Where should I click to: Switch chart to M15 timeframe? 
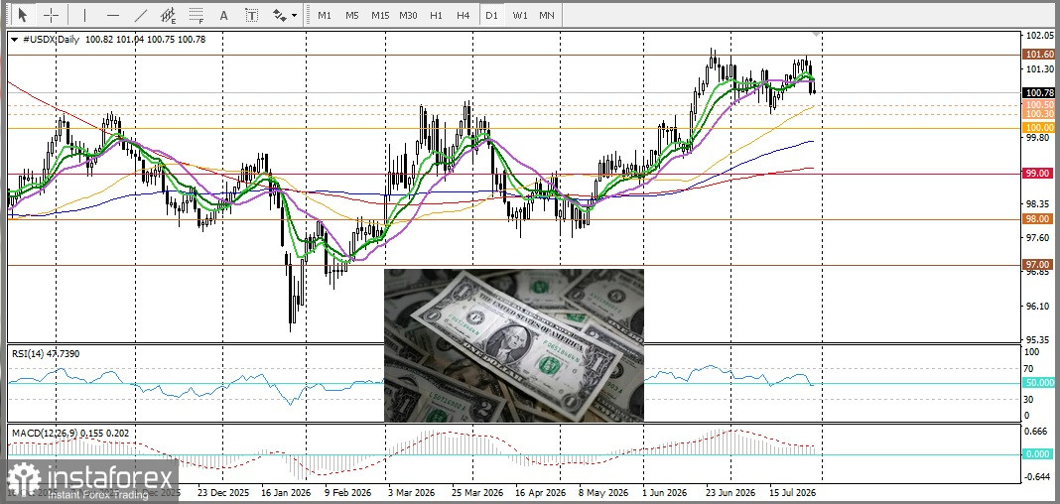pos(380,15)
